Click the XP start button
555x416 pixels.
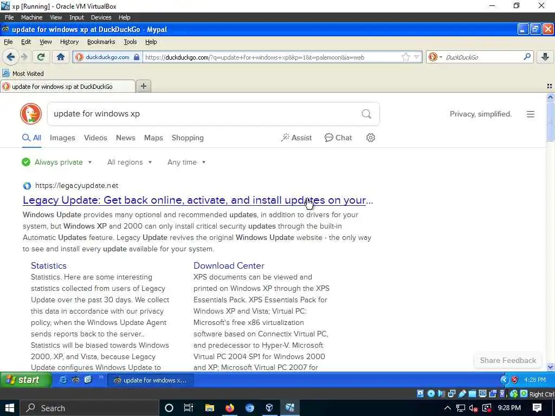click(25, 380)
